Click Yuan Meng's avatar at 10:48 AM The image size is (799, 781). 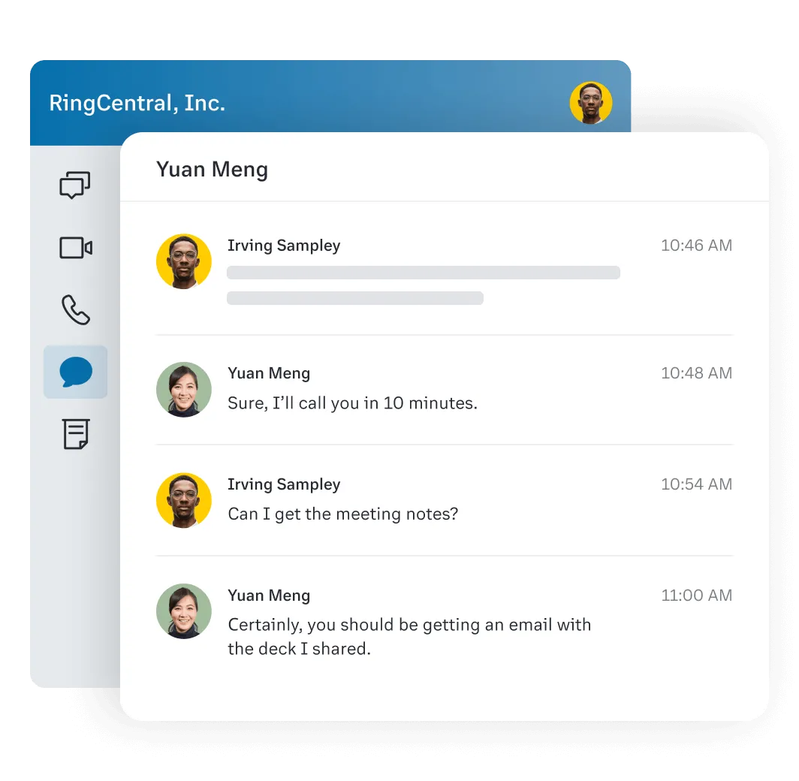pos(183,390)
